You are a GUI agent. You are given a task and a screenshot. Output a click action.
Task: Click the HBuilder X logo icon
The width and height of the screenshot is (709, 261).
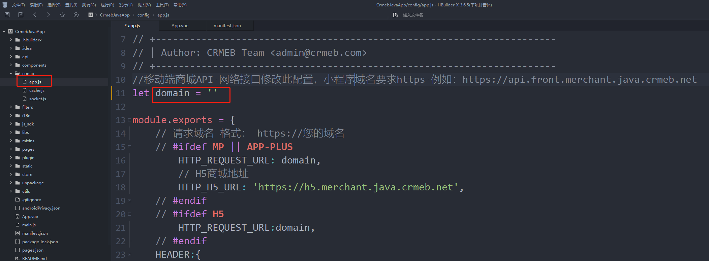pos(5,5)
